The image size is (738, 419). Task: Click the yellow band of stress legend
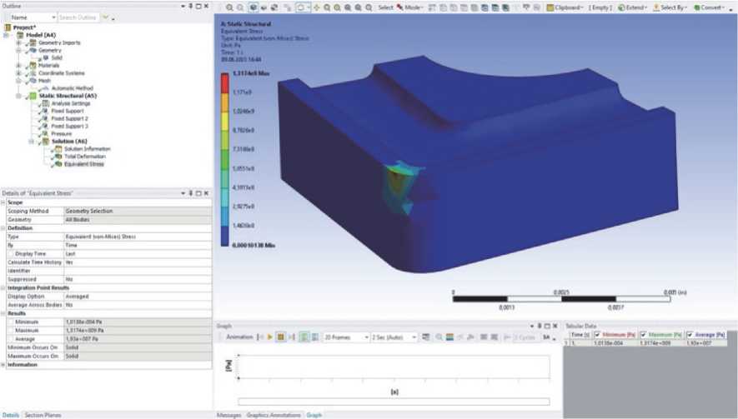pyautogui.click(x=225, y=122)
